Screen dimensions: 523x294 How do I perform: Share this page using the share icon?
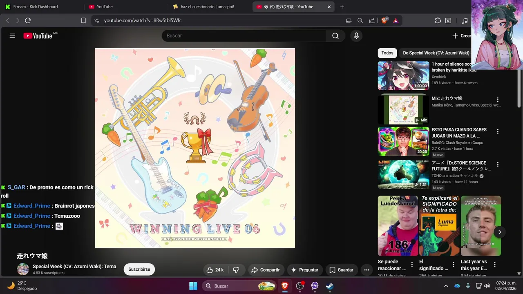[x=372, y=20]
